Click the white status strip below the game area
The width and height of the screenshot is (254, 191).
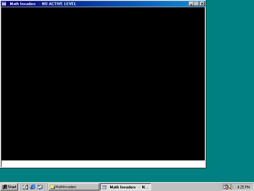(x=103, y=164)
